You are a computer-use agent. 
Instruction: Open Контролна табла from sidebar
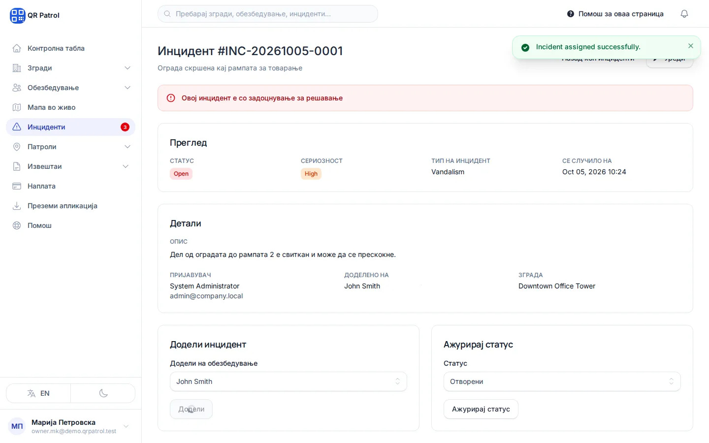coord(70,48)
